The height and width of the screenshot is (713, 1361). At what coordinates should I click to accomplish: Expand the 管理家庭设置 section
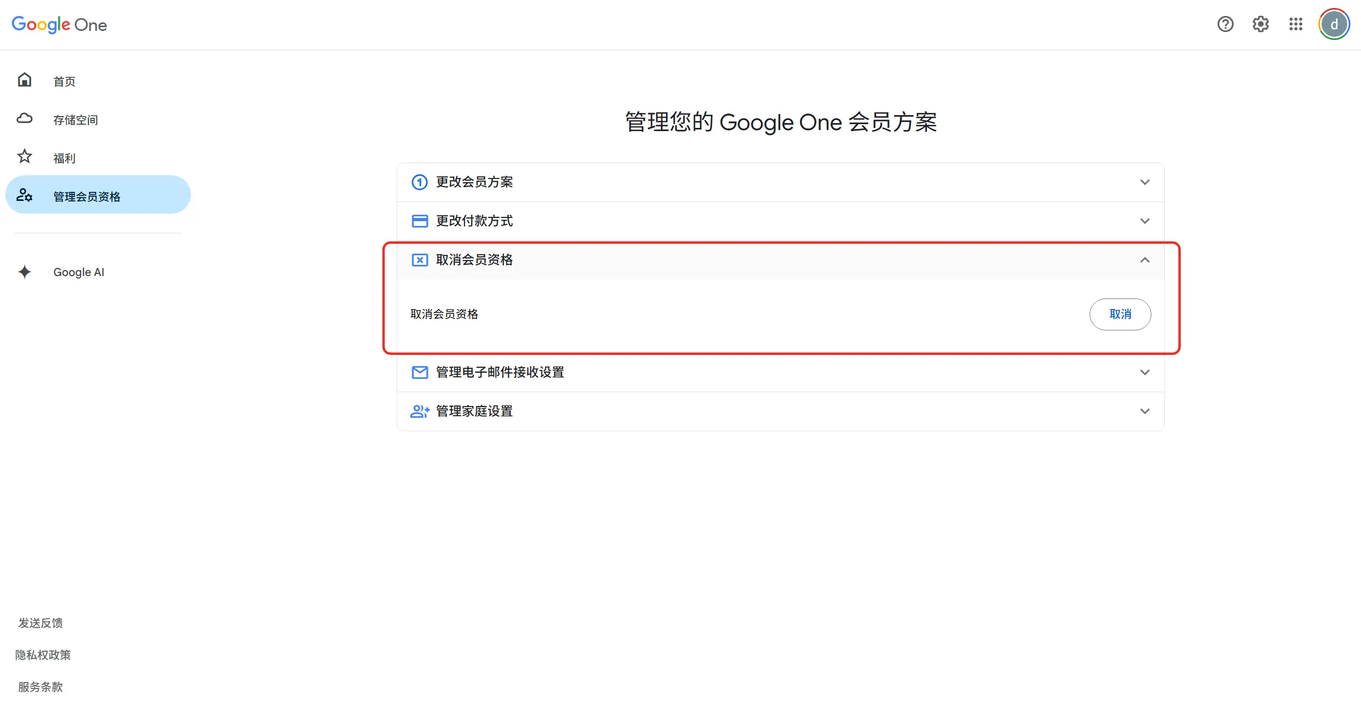click(1145, 411)
